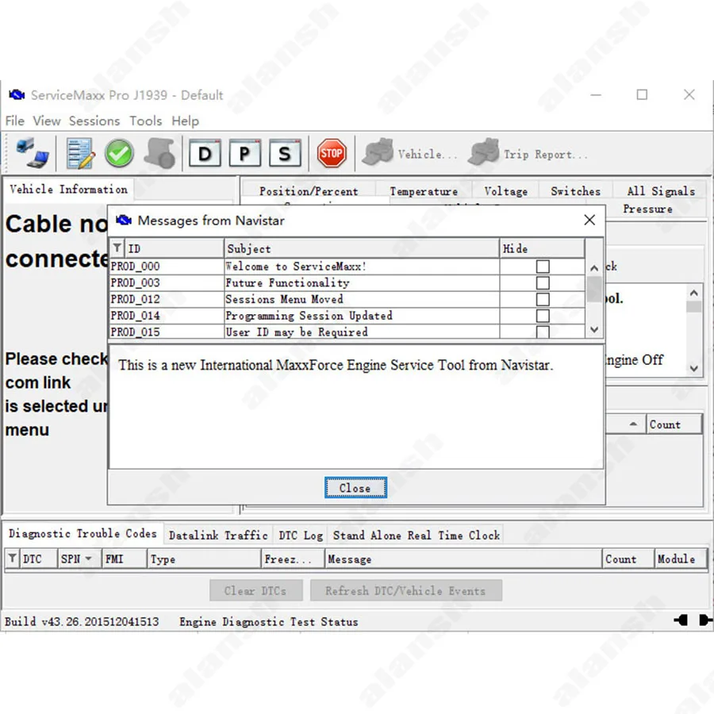The image size is (714, 714).
Task: Switch to Switches tab
Action: coord(576,191)
